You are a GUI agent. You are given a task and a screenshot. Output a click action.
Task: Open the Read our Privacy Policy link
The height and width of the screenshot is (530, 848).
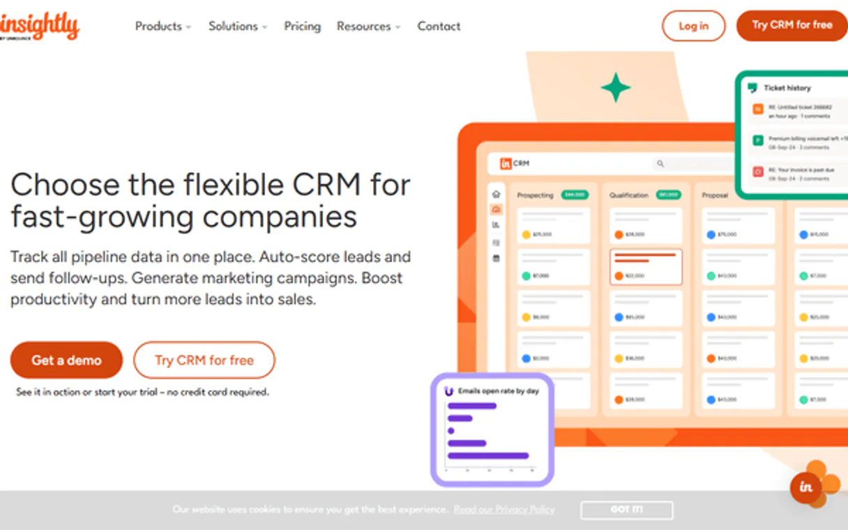[503, 510]
